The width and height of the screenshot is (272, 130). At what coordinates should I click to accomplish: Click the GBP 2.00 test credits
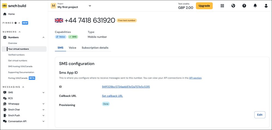(186, 8)
